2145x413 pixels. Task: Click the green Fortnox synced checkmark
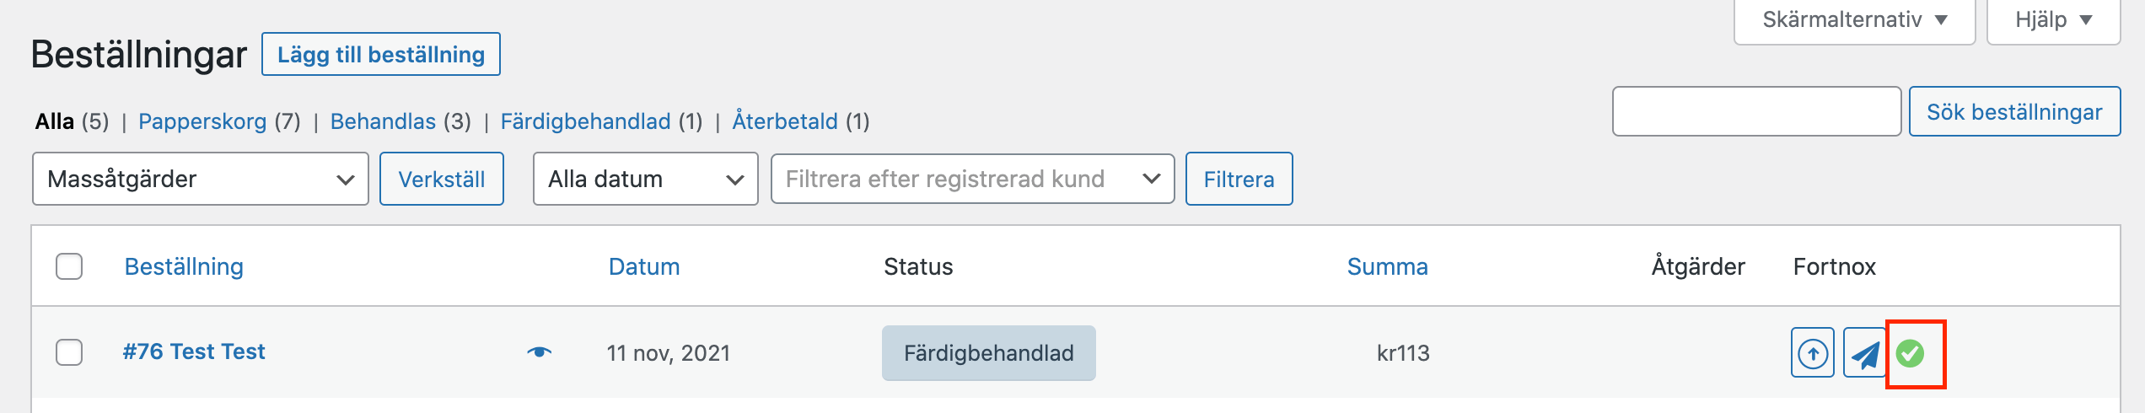click(x=1910, y=353)
